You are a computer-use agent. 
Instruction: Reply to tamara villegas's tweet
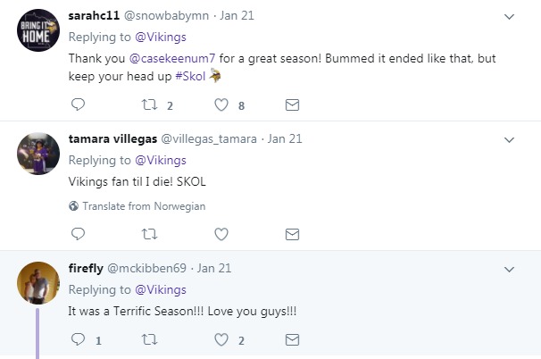point(78,235)
